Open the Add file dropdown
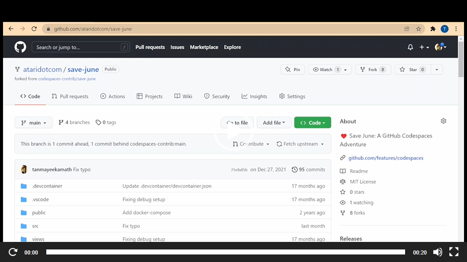Viewport: 467px width, 262px height. 274,122
